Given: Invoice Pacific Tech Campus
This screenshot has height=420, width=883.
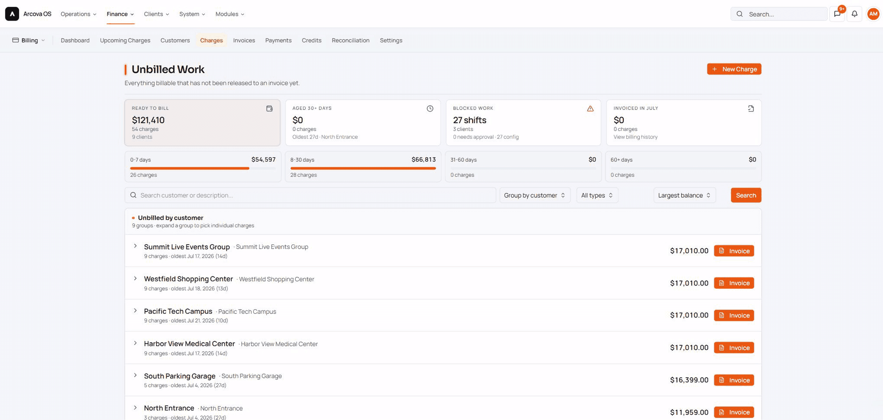Looking at the screenshot, I should tap(734, 315).
